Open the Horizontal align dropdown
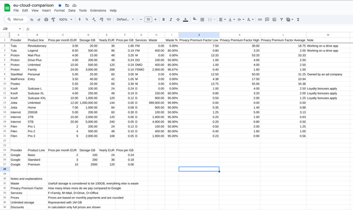Viewport: 353px width, 210px height. point(222,20)
